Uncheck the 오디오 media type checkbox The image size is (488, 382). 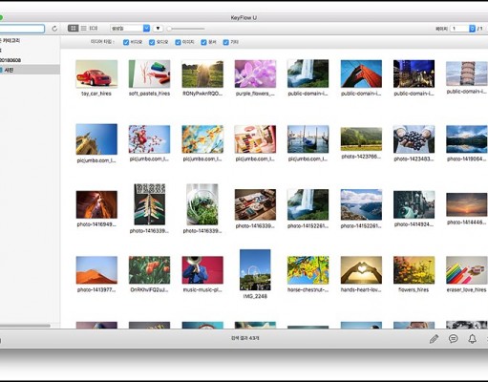pyautogui.click(x=152, y=42)
